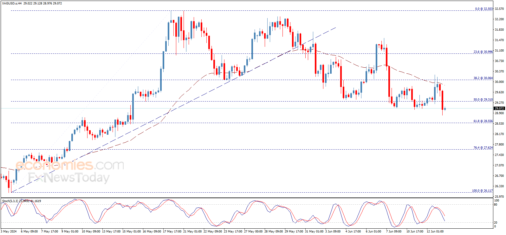Screen dimensions: 506x235
Task: Click the '3 May 2024' time axis label
Action: 9,232
